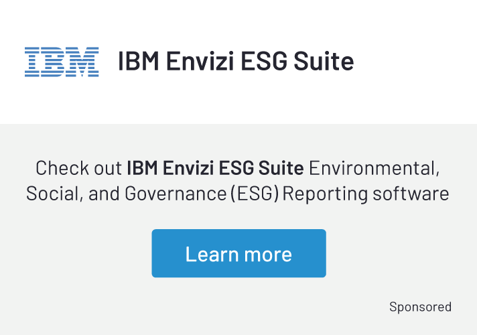Click the word Envizi in the heading

coord(200,61)
